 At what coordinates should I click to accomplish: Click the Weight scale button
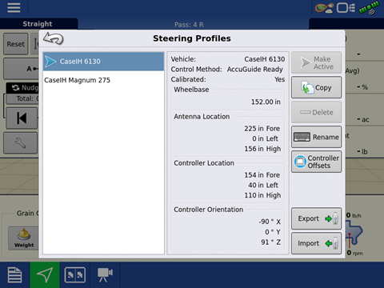click(x=24, y=238)
